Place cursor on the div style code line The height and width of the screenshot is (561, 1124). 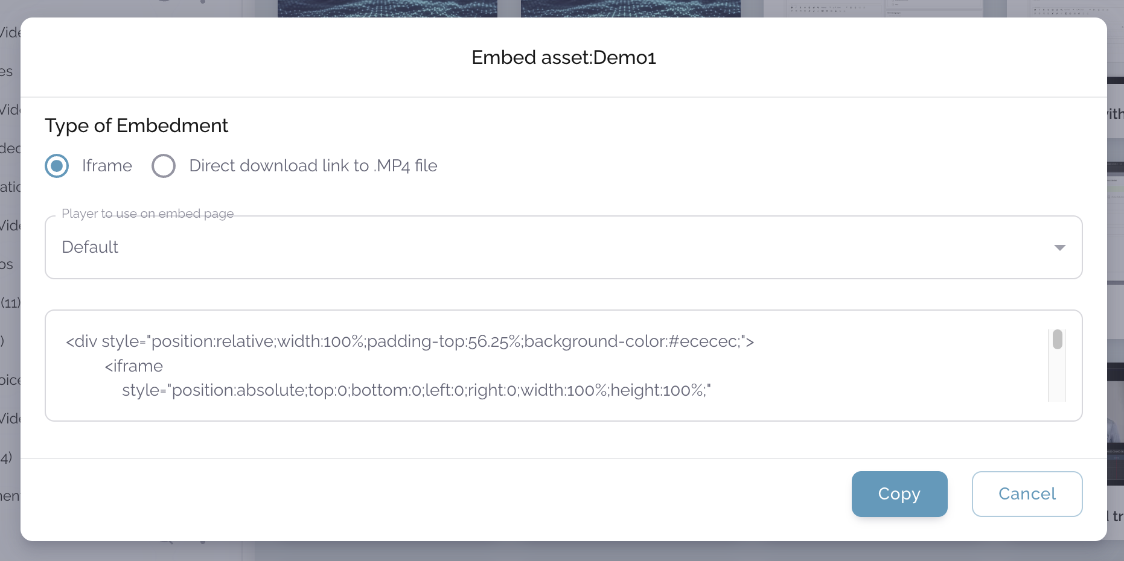tap(409, 341)
